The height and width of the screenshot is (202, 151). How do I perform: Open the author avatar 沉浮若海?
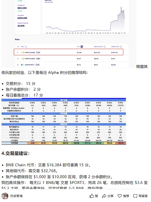click(5, 196)
